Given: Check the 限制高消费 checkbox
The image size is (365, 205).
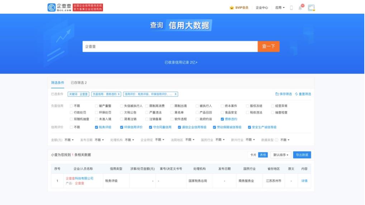Looking at the screenshot, I should pyautogui.click(x=147, y=106).
